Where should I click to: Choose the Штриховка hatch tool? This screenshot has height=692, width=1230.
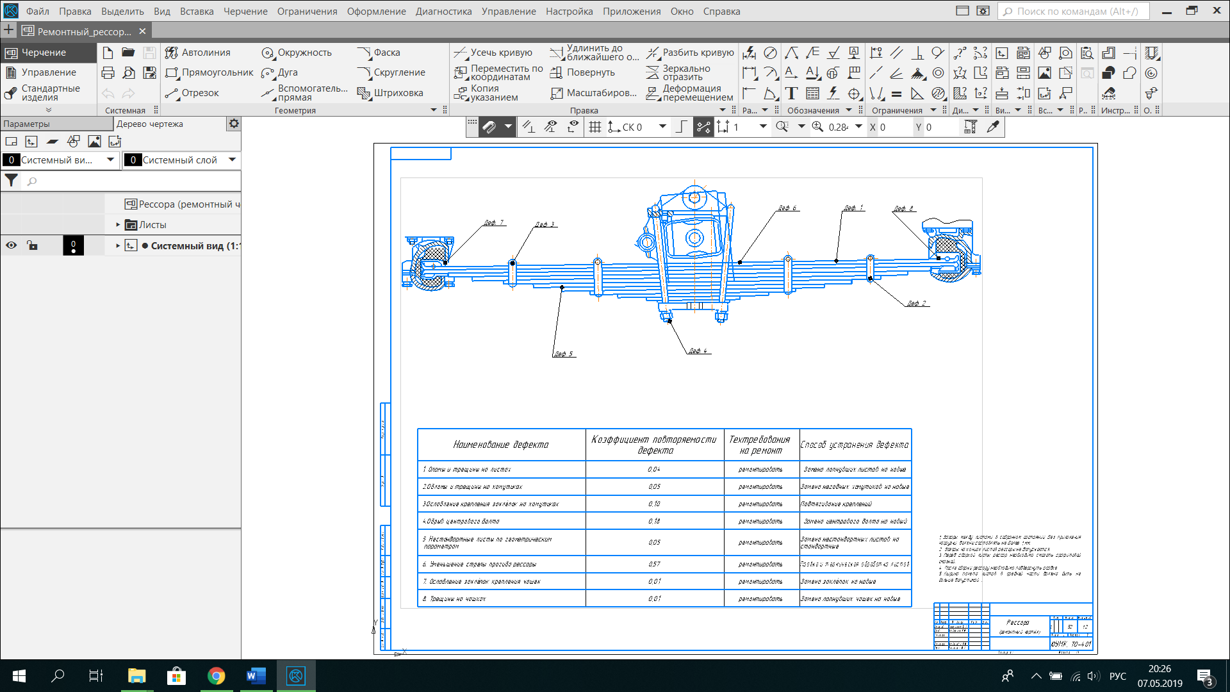pyautogui.click(x=390, y=93)
